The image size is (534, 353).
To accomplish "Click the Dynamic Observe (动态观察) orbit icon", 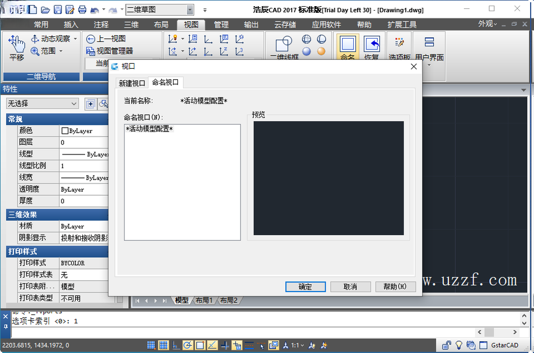I will (35, 39).
